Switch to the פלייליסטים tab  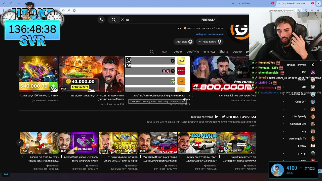pos(193,52)
